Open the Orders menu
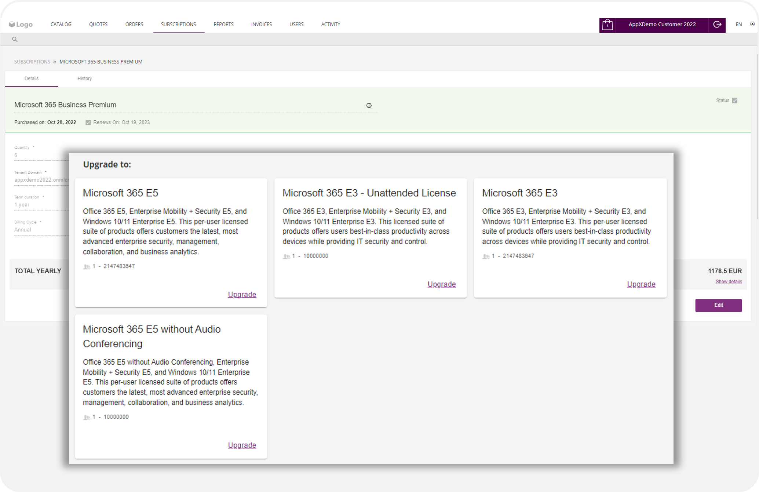759x492 pixels. pyautogui.click(x=134, y=24)
